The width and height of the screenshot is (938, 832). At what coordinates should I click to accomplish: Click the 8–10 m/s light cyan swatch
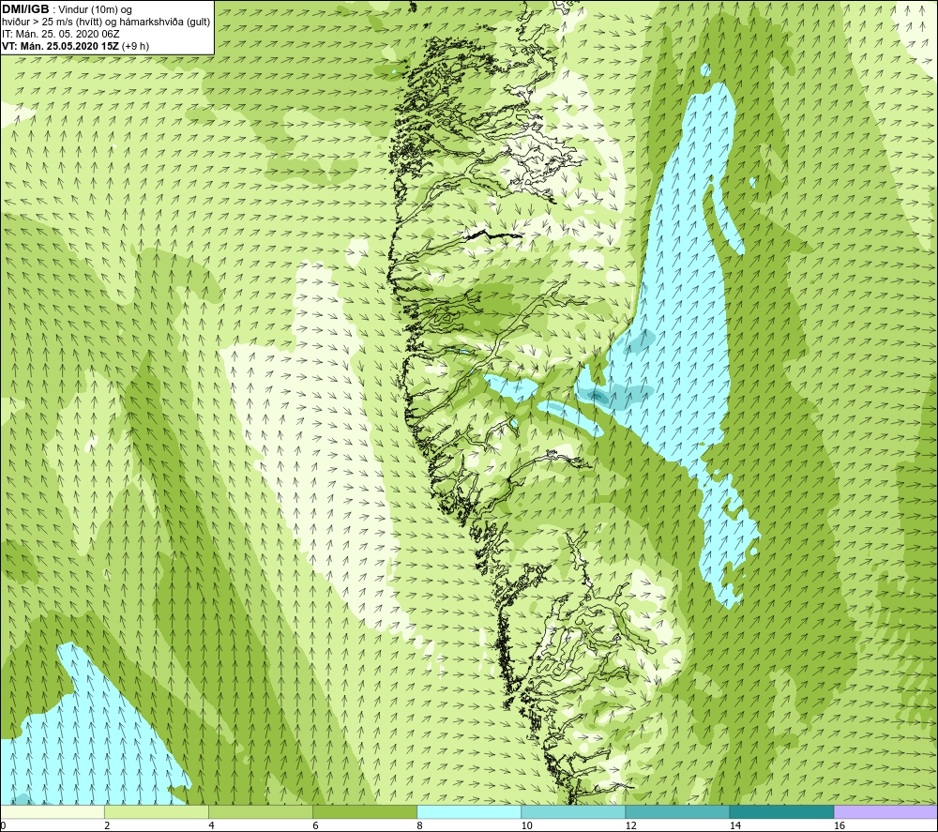pos(469,812)
